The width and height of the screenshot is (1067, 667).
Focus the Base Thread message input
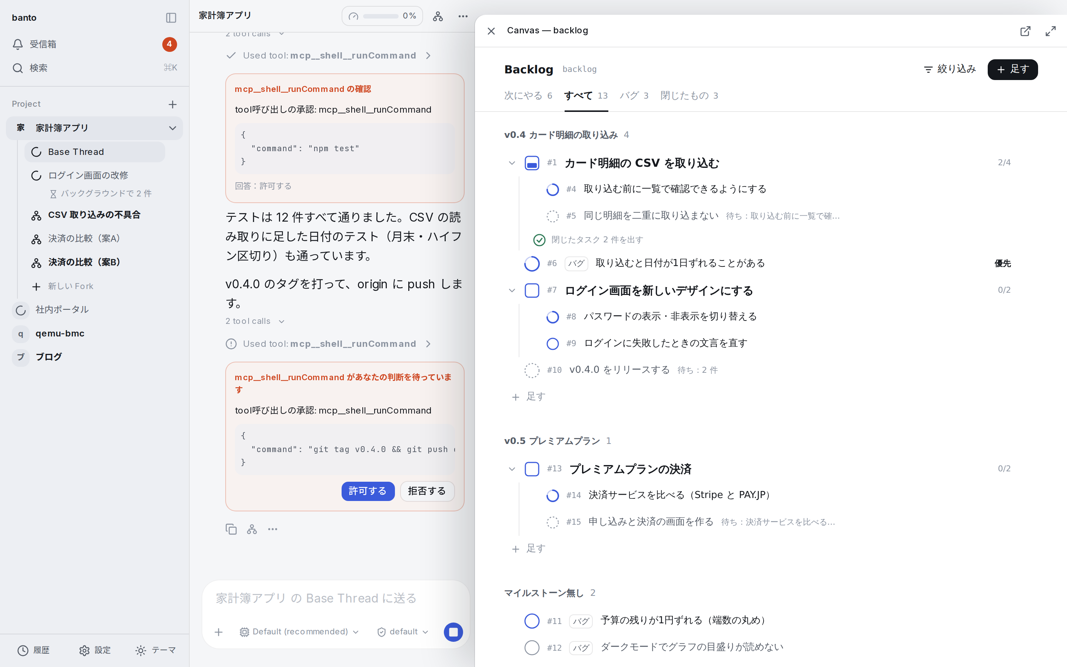click(x=335, y=598)
